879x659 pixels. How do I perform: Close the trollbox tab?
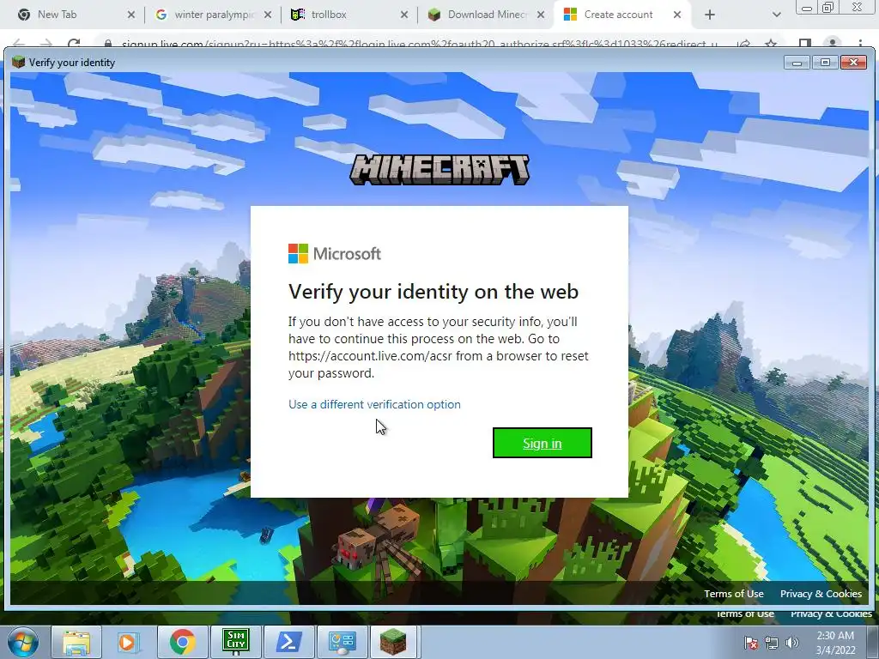(404, 15)
